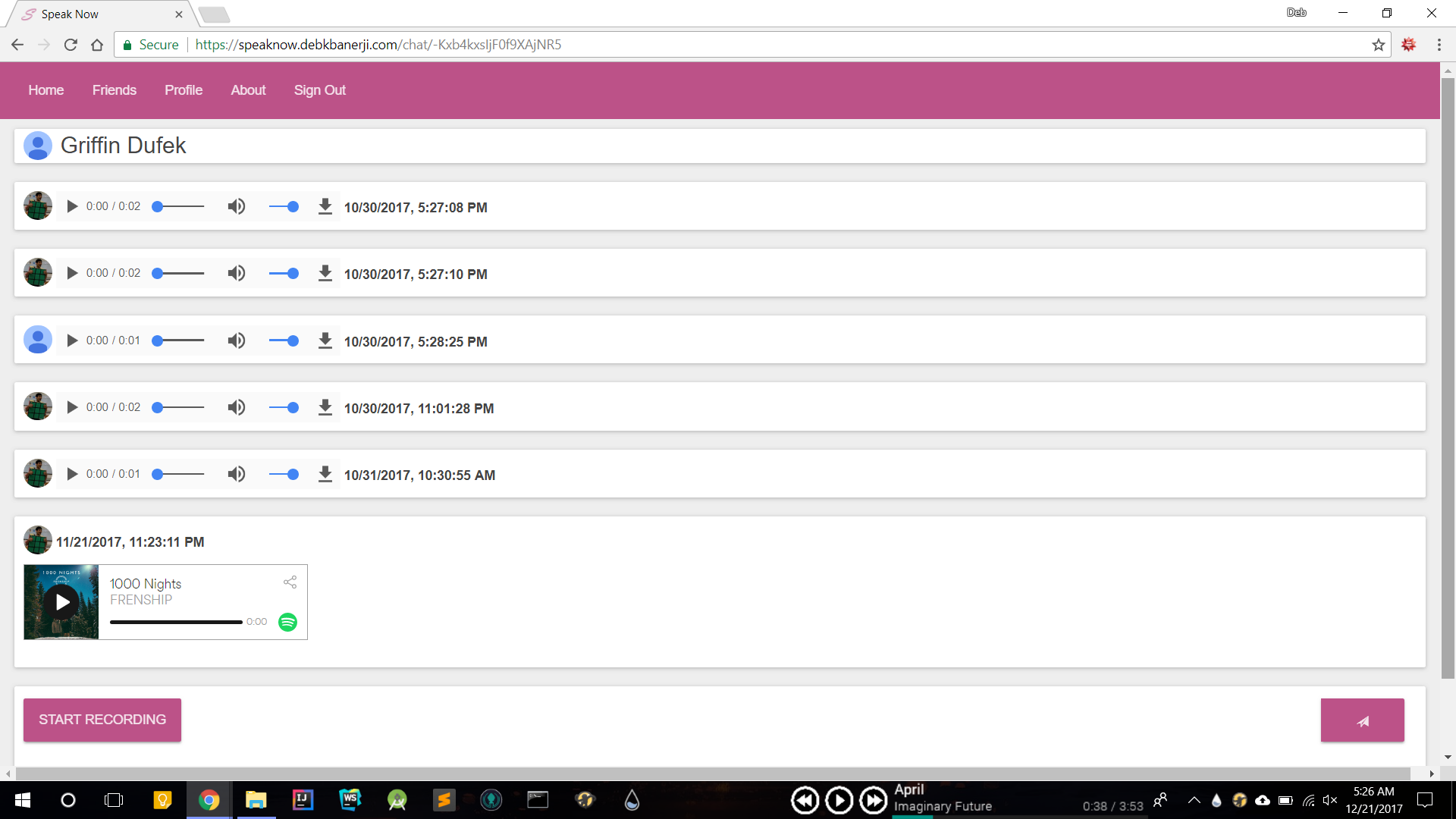The image size is (1456, 819).
Task: Click the send message paper plane button
Action: [x=1362, y=720]
